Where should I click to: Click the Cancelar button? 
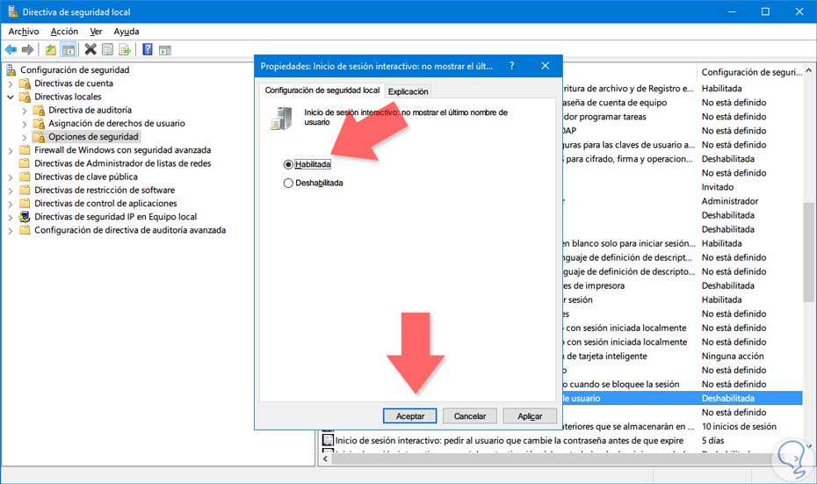coord(470,416)
